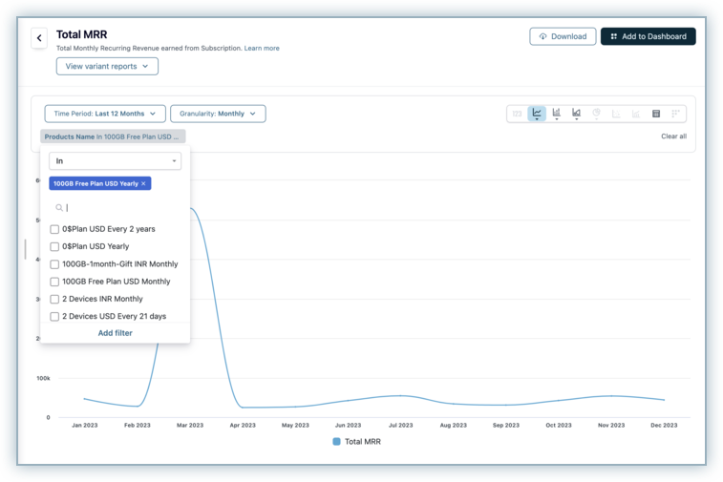This screenshot has width=723, height=482.
Task: Switch to the table view icon
Action: (656, 114)
